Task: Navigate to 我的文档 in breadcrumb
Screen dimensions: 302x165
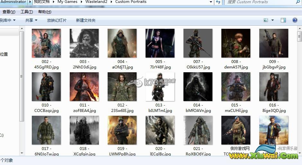Action: coord(41,2)
